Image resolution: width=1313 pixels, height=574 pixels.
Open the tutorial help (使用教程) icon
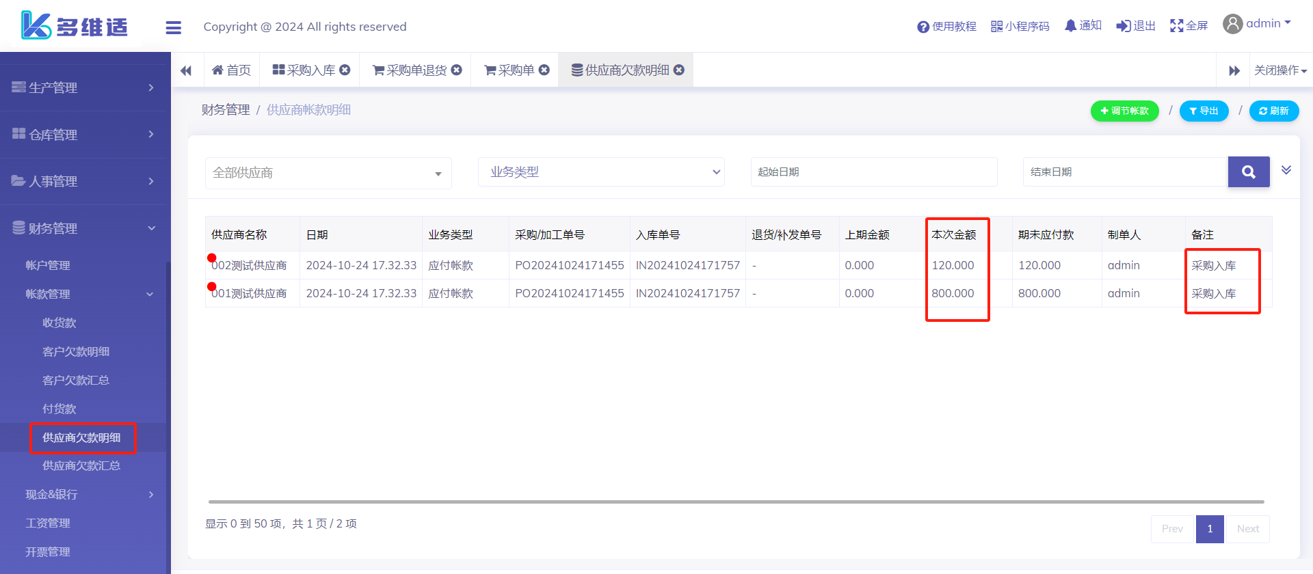click(946, 27)
